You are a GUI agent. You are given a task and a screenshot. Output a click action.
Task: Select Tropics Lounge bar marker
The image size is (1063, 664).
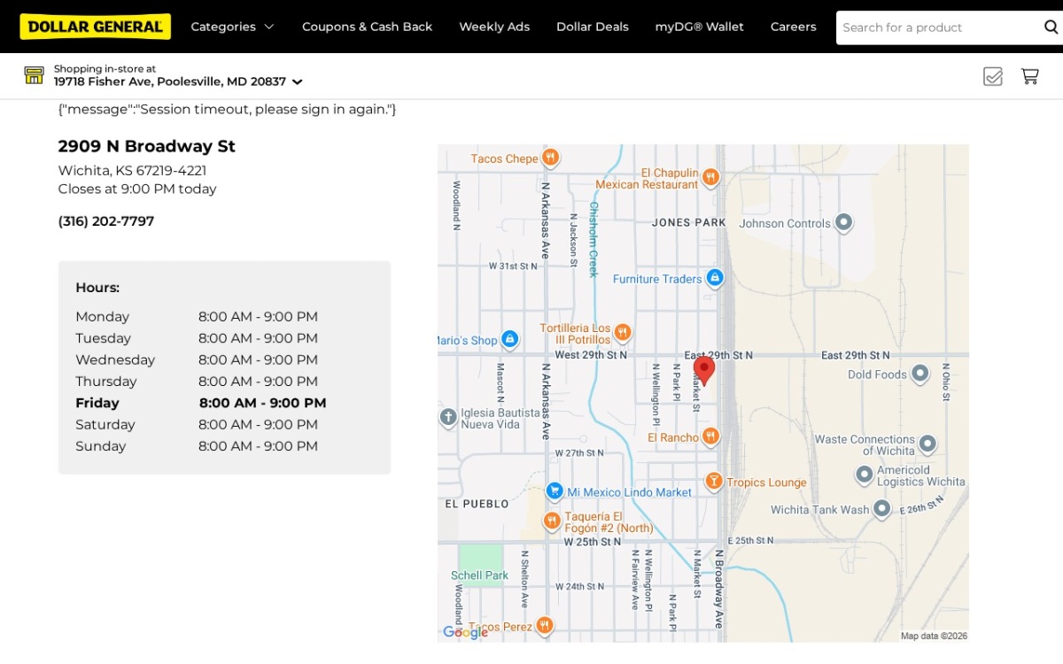tap(714, 481)
